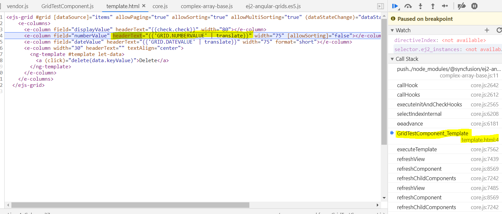Click 'GRID.DATEVALUE' string in code
Screen dimensions: 502x214
(x=171, y=42)
